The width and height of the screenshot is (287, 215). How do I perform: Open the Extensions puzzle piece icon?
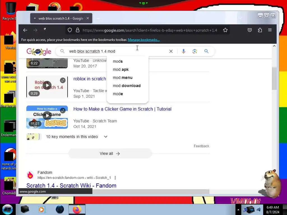[260, 30]
